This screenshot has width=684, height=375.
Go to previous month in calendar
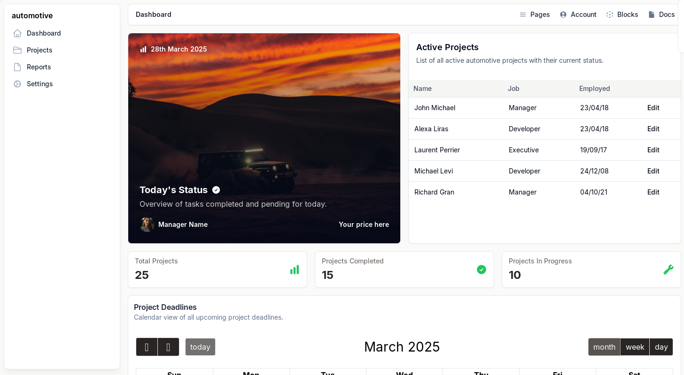pos(147,347)
